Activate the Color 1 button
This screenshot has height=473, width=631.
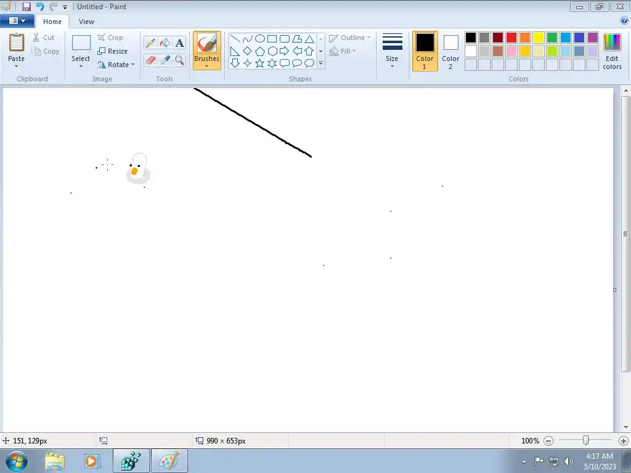[x=425, y=51]
